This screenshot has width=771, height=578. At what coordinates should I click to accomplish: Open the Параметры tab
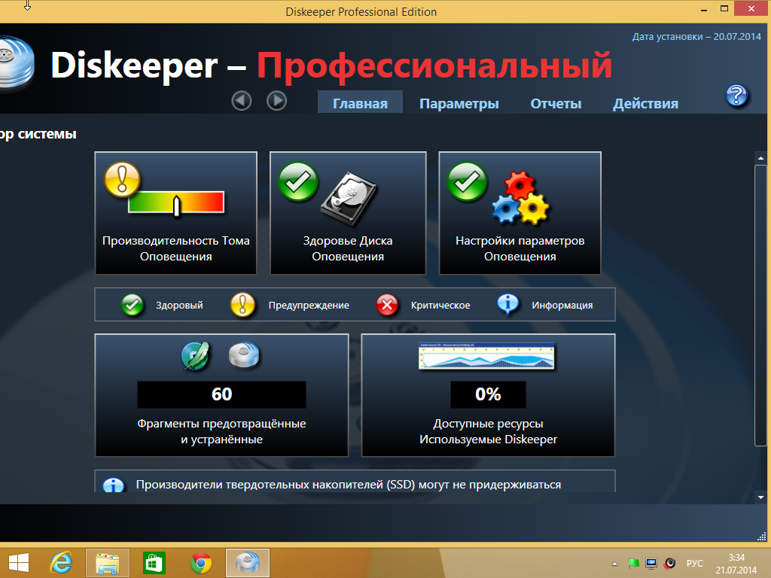pyautogui.click(x=459, y=103)
